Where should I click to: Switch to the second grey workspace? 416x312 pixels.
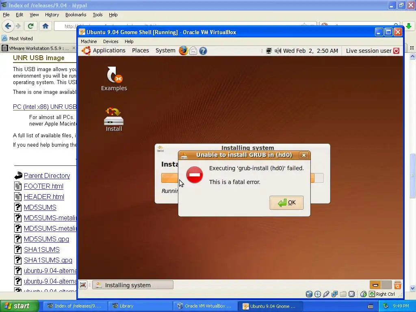coord(386,285)
